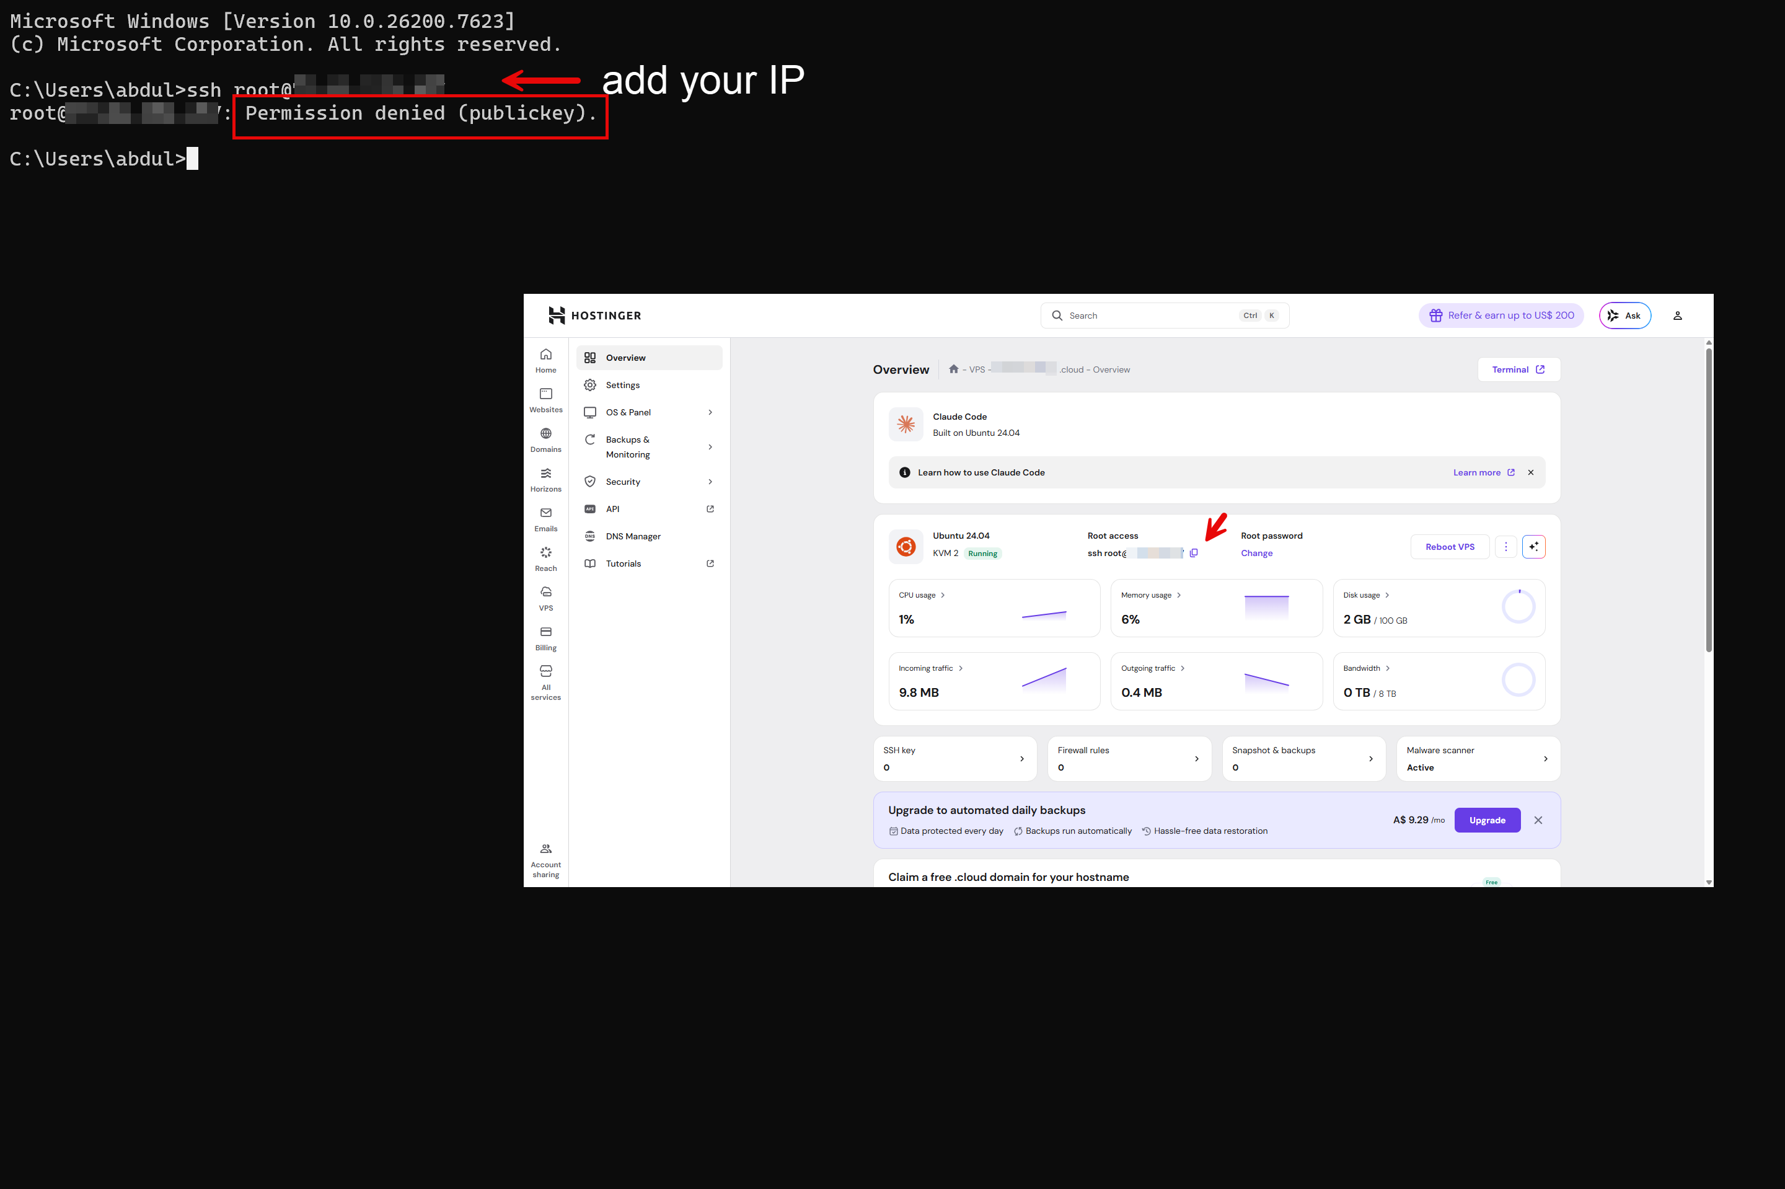Open Home in the left sidebar
1785x1189 pixels.
coord(546,361)
